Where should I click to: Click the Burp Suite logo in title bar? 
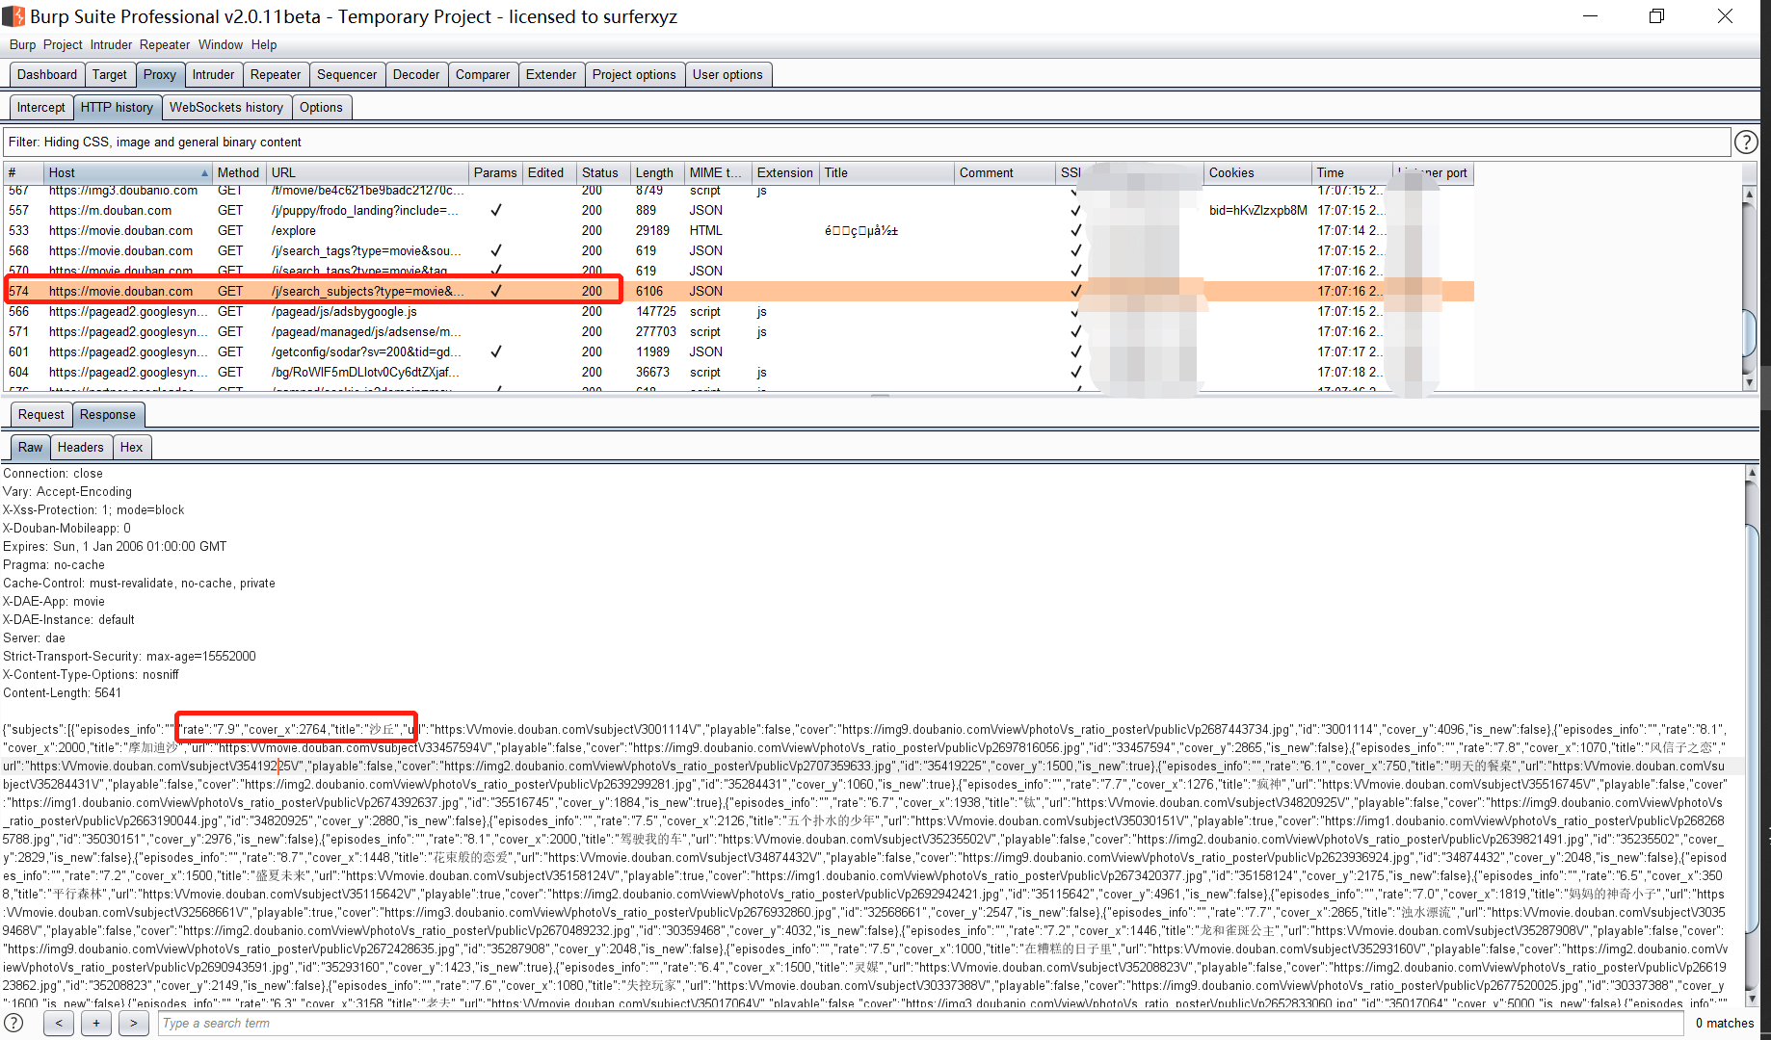tap(13, 16)
